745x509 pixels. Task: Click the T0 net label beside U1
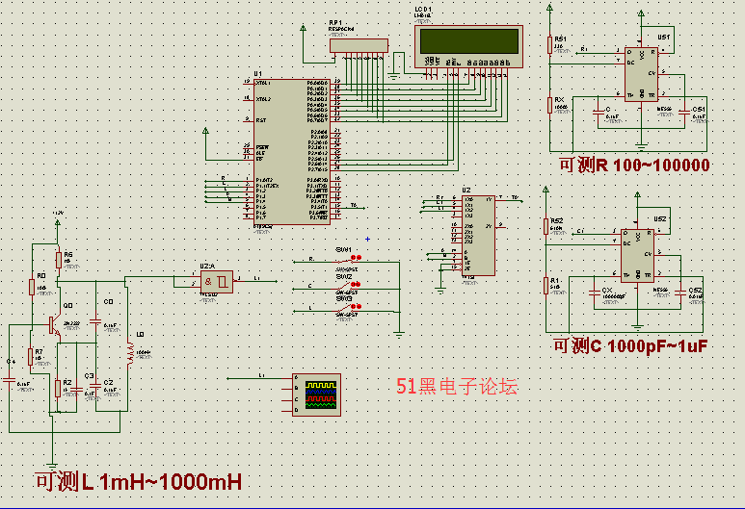[354, 205]
